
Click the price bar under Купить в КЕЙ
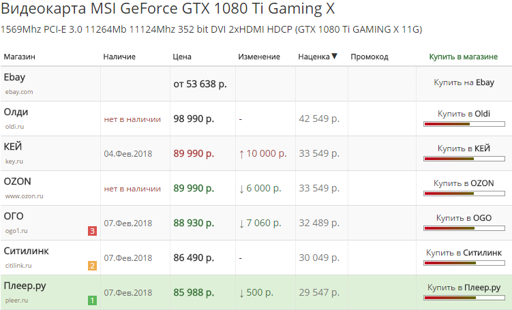464,159
